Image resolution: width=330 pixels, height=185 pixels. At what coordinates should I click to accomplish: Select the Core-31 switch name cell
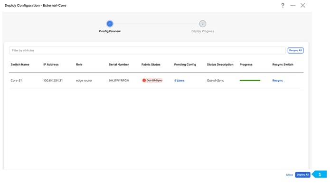pos(16,81)
